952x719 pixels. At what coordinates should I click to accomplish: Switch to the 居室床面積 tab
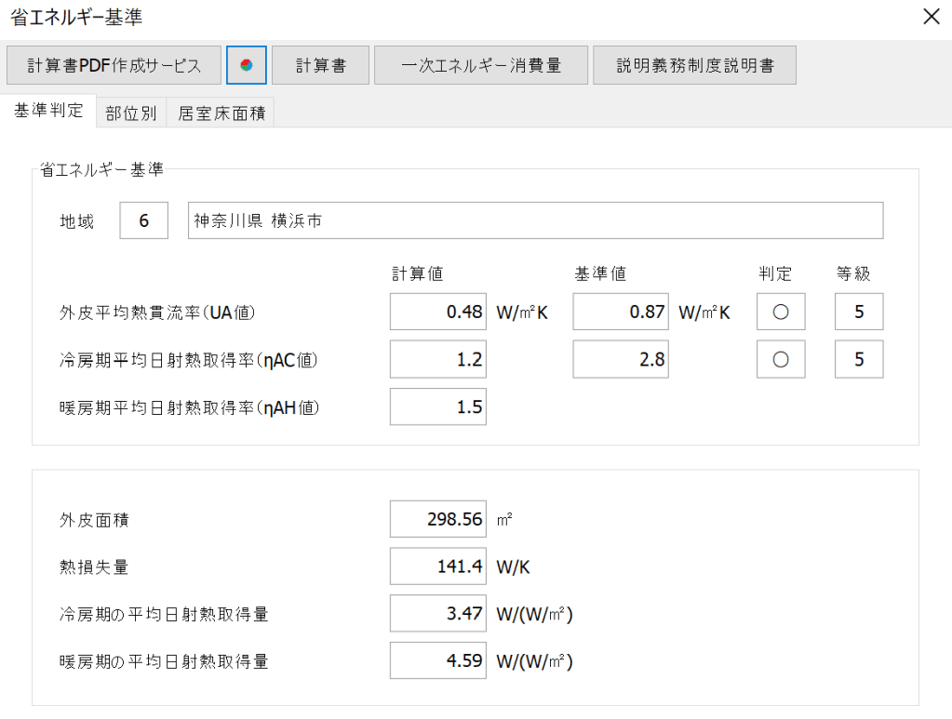[x=221, y=113]
